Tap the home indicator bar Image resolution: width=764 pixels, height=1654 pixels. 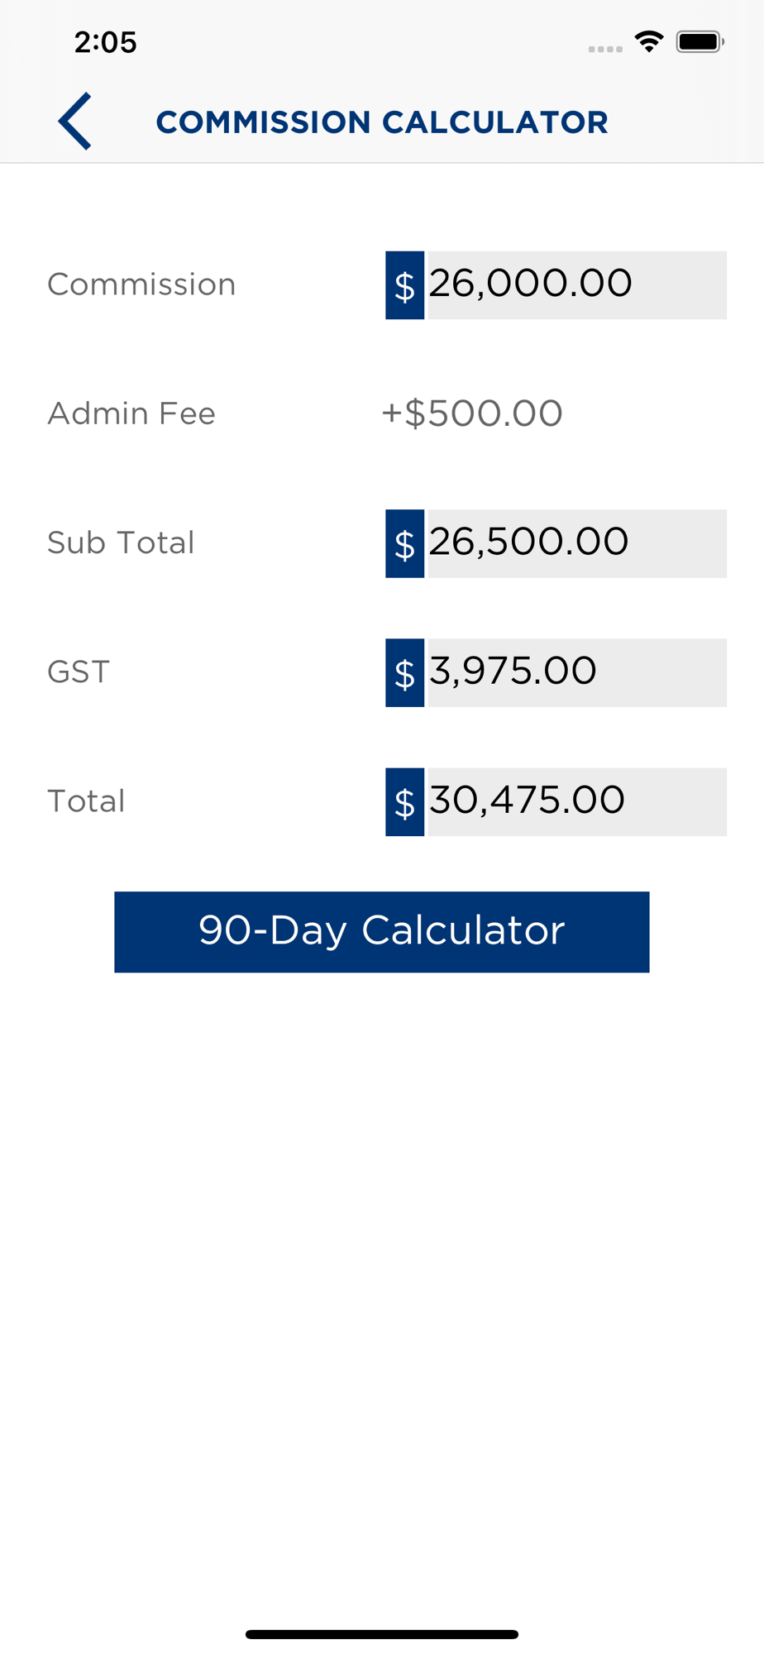[x=382, y=1634]
